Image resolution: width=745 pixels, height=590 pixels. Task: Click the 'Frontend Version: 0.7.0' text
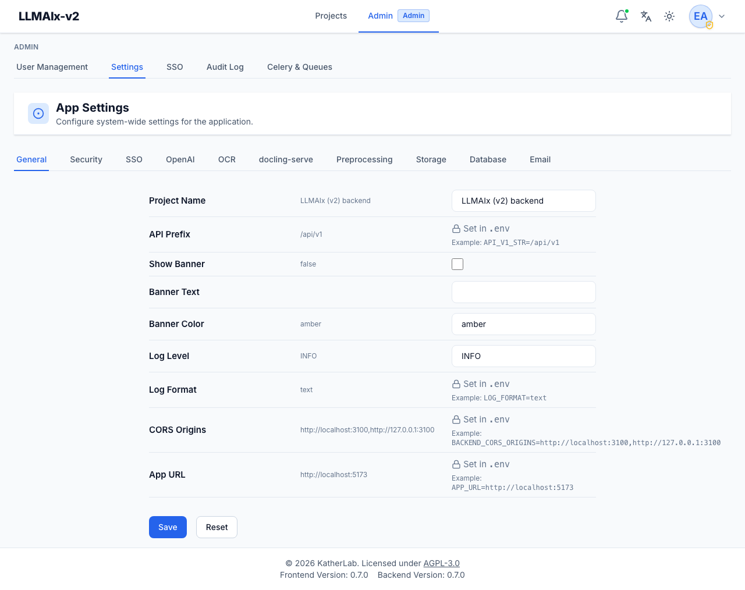tap(324, 575)
